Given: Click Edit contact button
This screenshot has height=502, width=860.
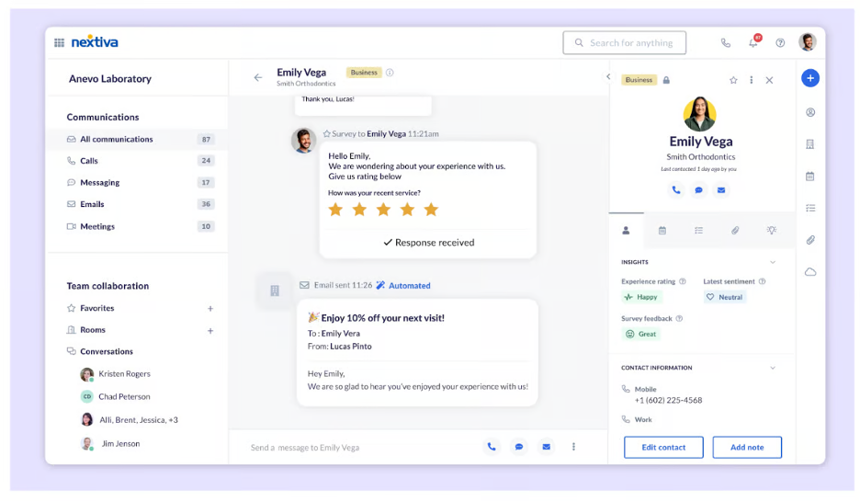Looking at the screenshot, I should (663, 447).
